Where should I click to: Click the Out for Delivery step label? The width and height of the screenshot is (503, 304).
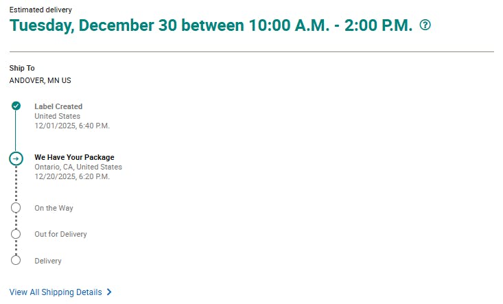pyautogui.click(x=60, y=234)
